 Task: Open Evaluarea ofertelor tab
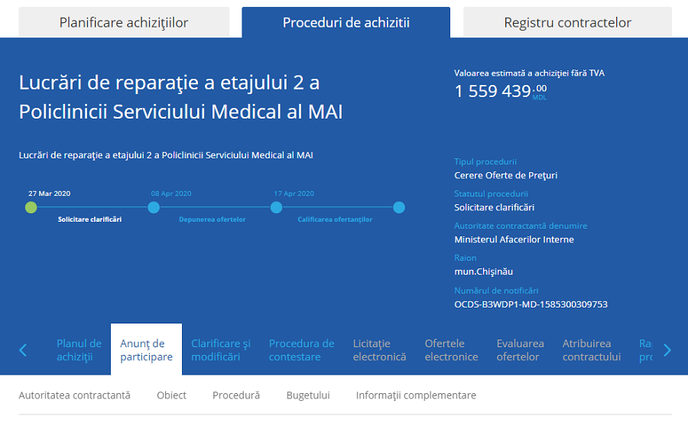pos(520,350)
